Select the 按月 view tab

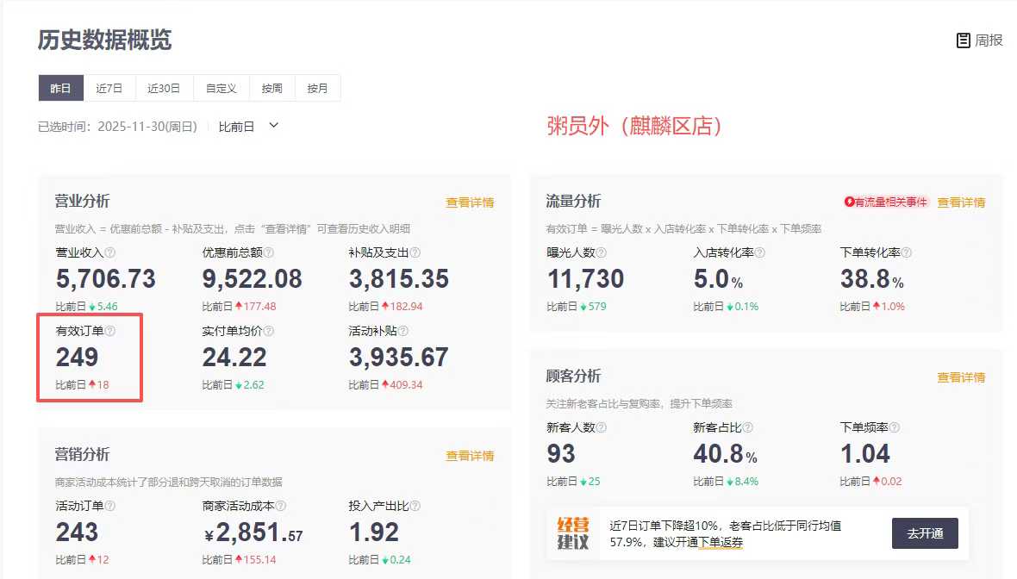point(318,88)
